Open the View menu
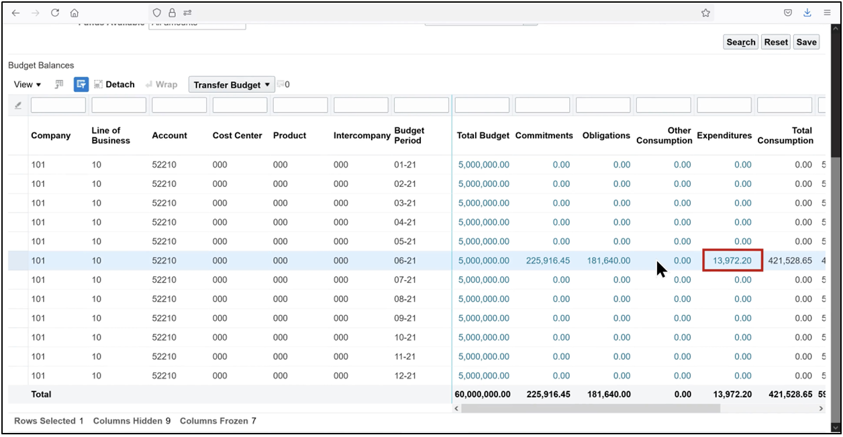 26,84
